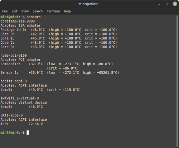Image resolution: width=179 pixels, height=148 pixels.
Task: Click the 'Core 2:' temperature row
Action: pyautogui.click(x=59, y=43)
